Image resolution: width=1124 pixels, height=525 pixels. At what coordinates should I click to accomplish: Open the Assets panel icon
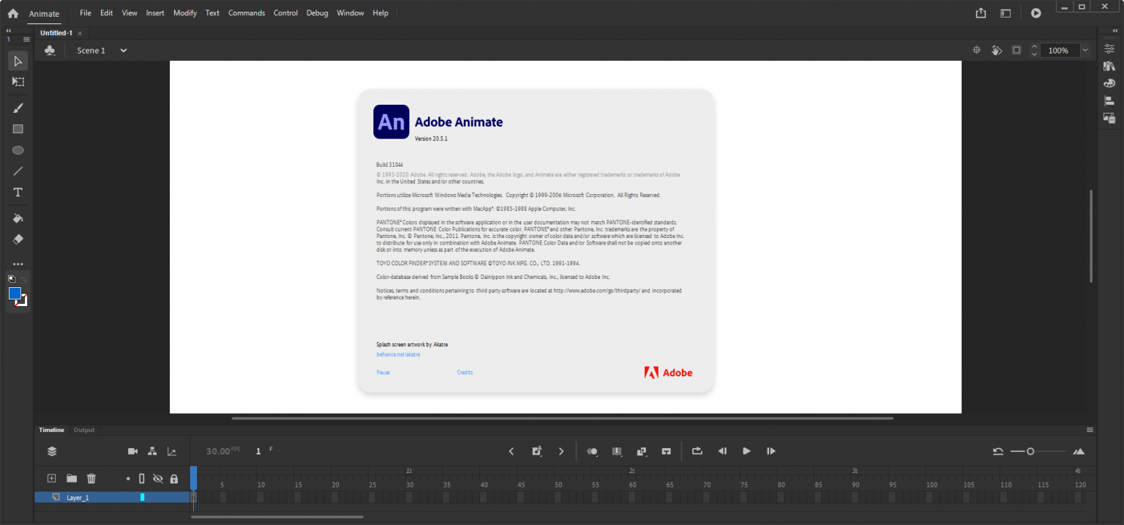(x=1109, y=119)
